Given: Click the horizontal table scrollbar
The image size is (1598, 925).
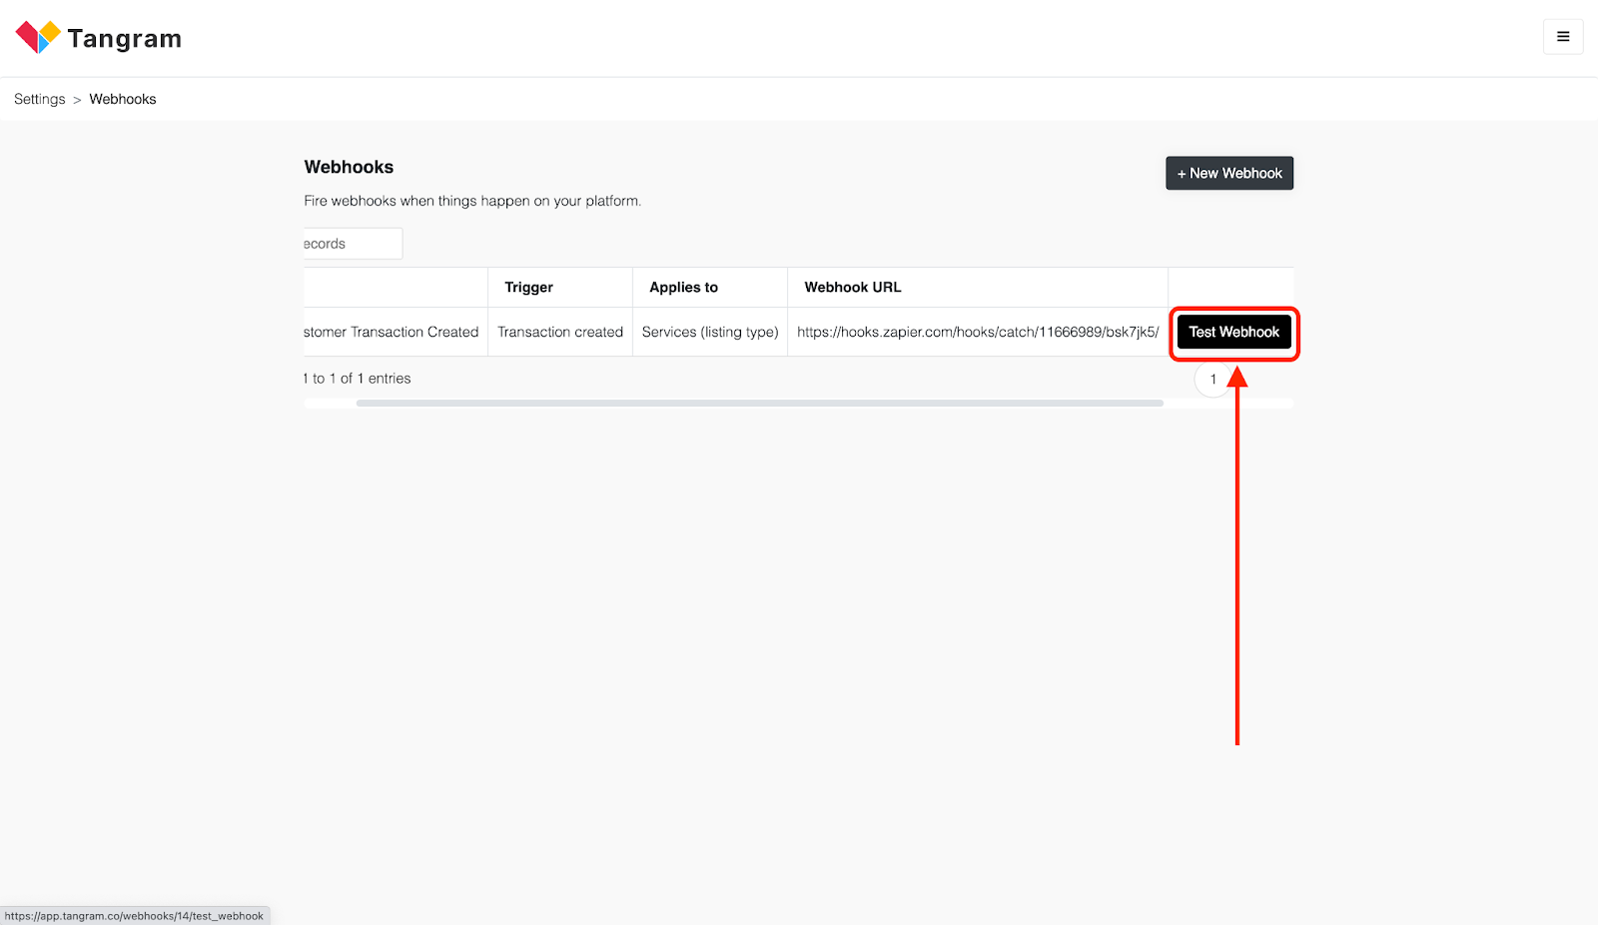Looking at the screenshot, I should click(760, 404).
